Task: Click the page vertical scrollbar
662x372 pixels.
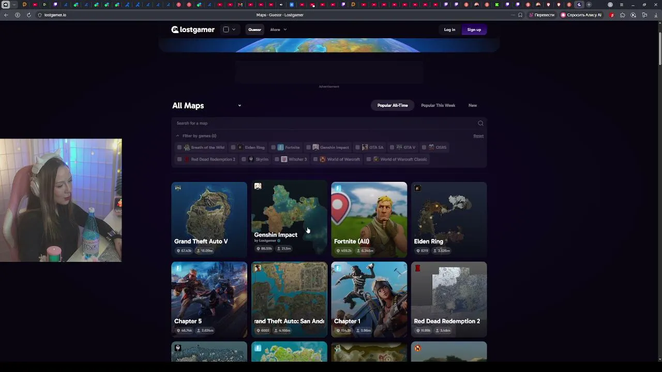Action: [659, 49]
